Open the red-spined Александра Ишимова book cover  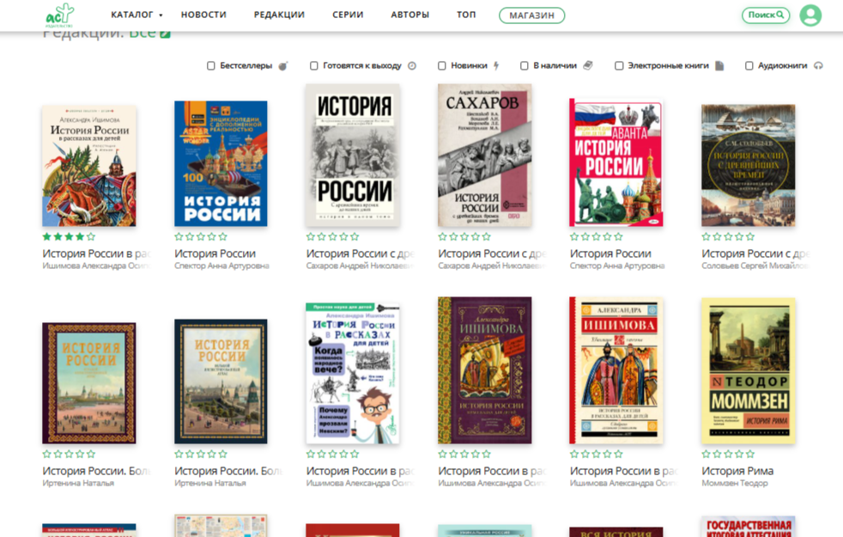tap(616, 370)
